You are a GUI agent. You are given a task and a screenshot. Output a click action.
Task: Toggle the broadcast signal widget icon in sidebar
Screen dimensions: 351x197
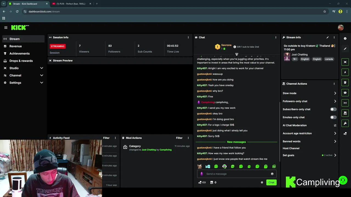click(x=345, y=103)
